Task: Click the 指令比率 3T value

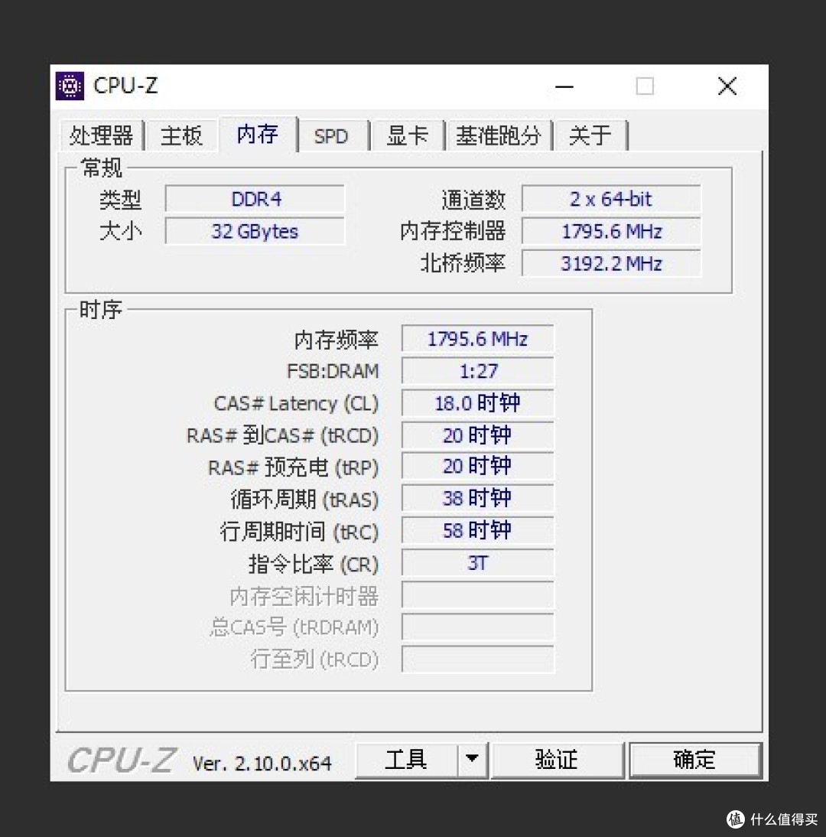Action: [477, 562]
